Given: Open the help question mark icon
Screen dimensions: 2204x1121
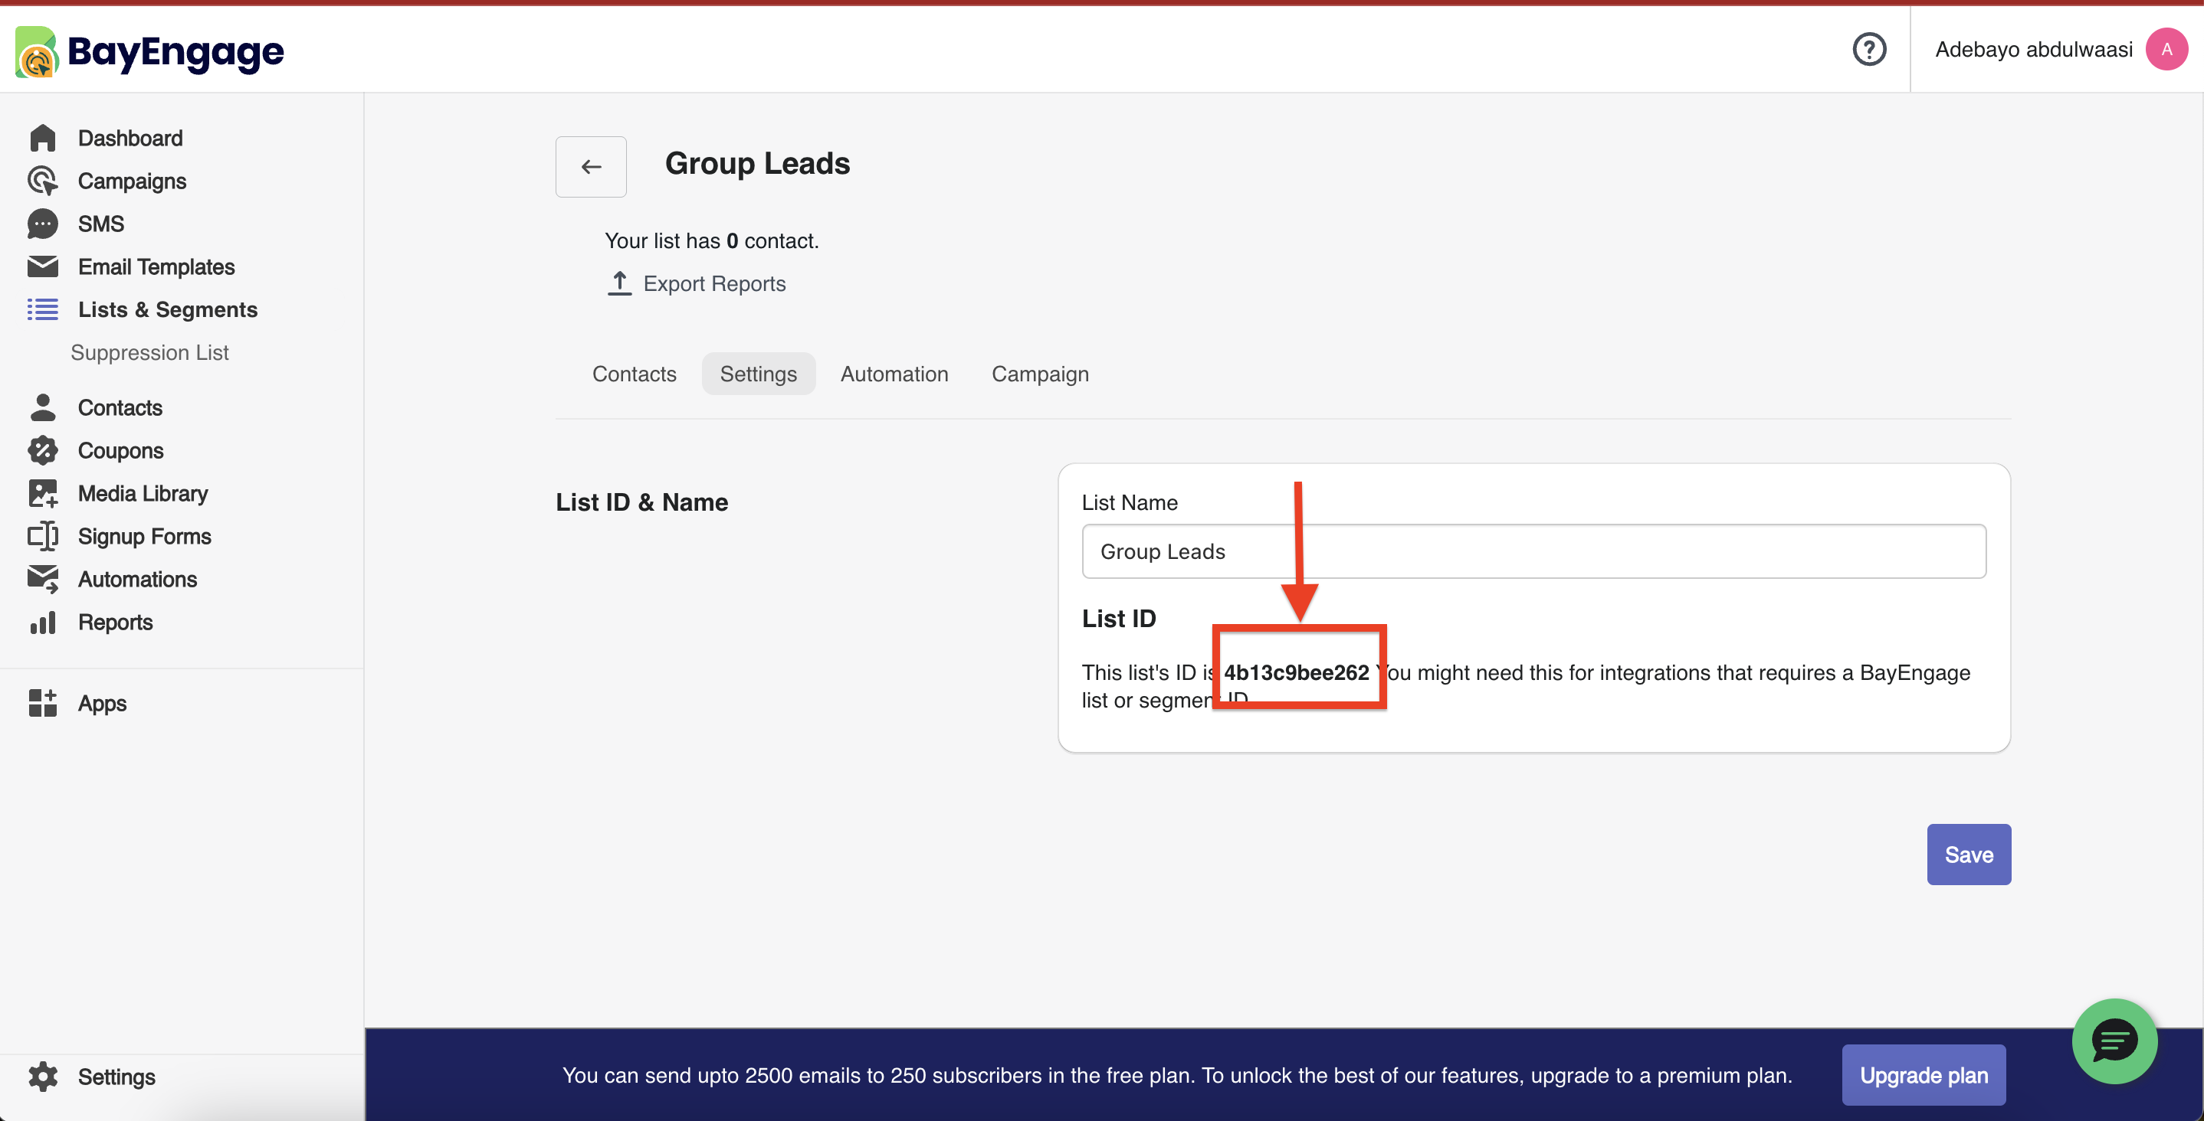Looking at the screenshot, I should coord(1868,49).
